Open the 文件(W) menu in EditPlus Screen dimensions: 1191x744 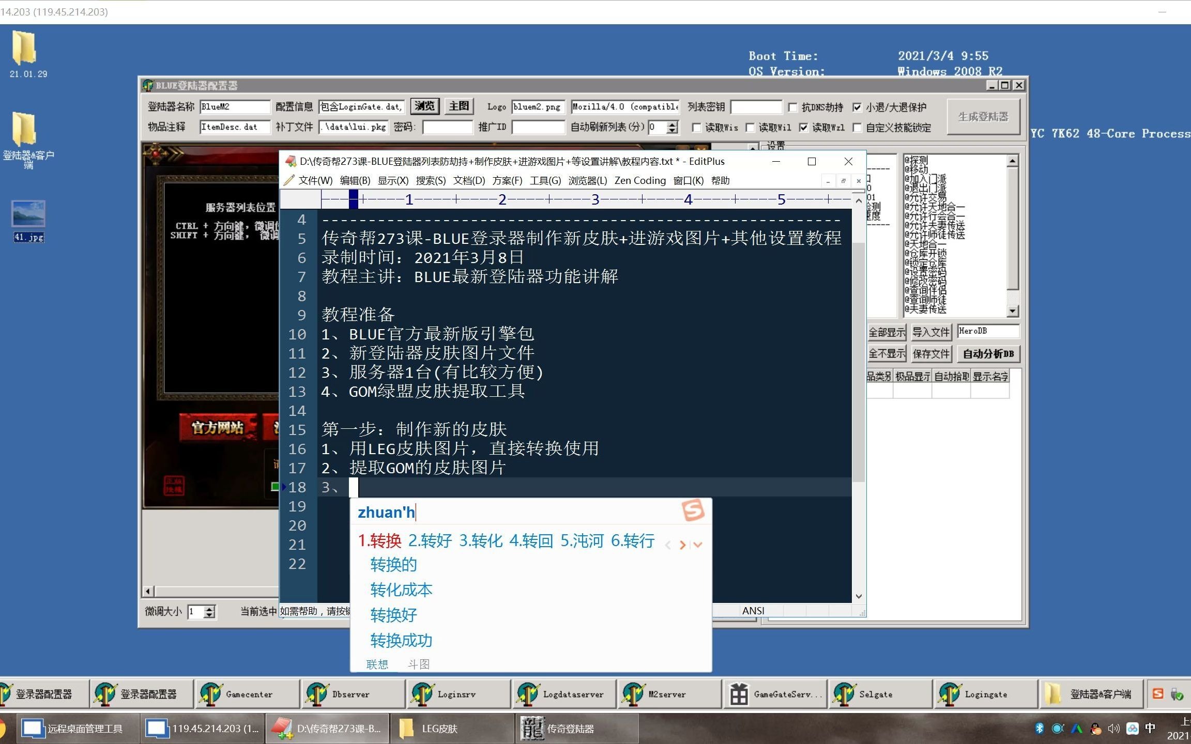click(315, 180)
